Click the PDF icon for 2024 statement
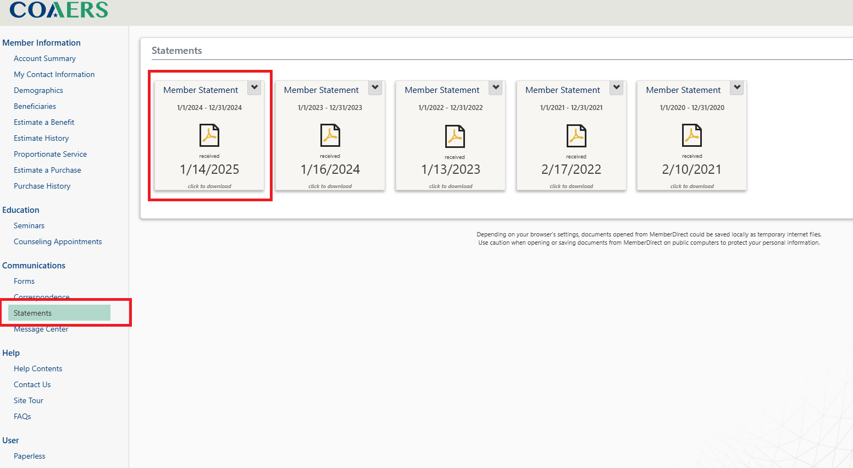Viewport: 853px width, 468px height. 209,135
